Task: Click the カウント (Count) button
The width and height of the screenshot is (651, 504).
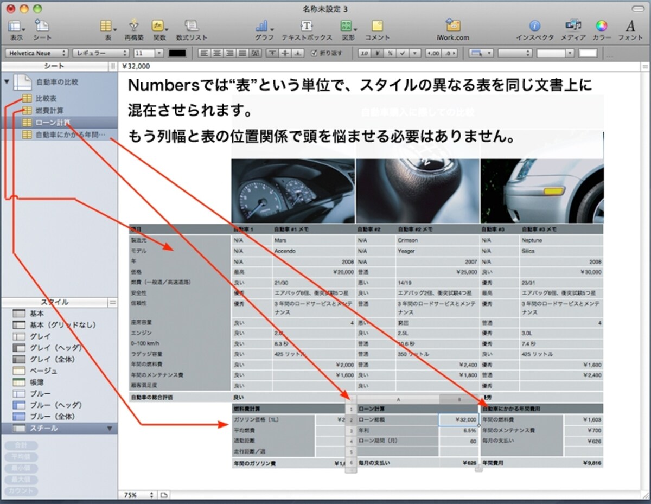Action: 22,491
